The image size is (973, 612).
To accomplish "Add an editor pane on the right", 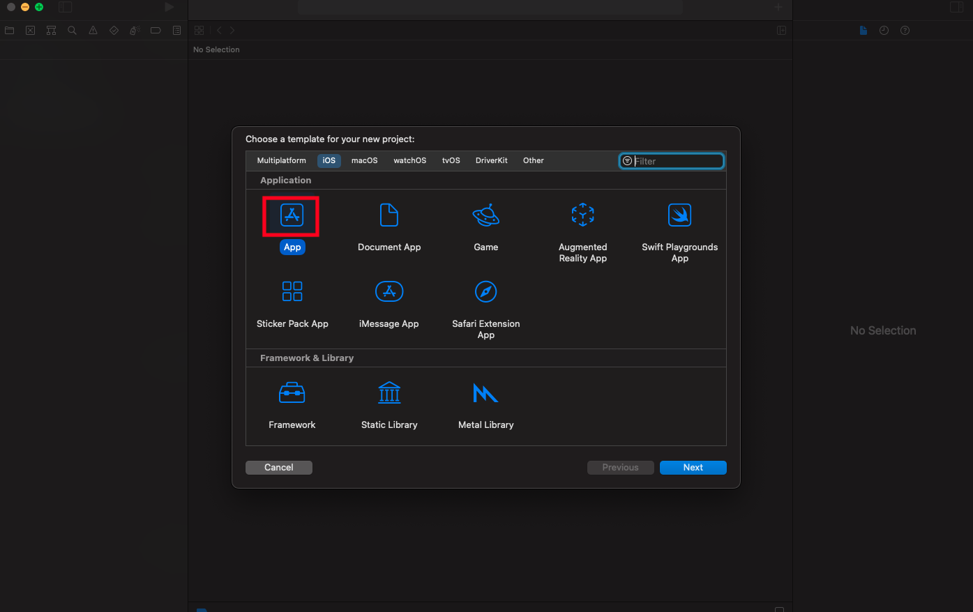I will coord(782,31).
